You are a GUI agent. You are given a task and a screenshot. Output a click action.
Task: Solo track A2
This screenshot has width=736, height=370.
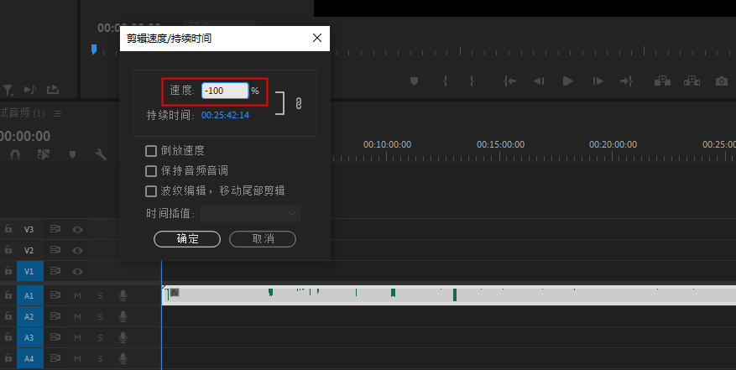click(x=100, y=317)
